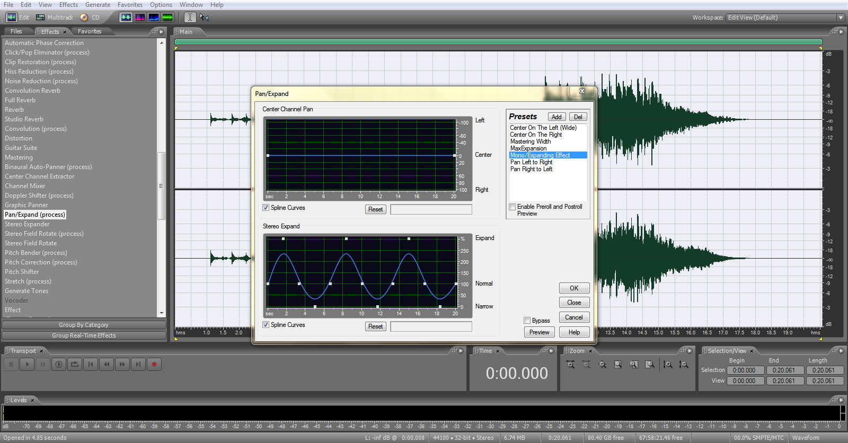
Task: Click the Selection Begin time field
Action: [745, 370]
